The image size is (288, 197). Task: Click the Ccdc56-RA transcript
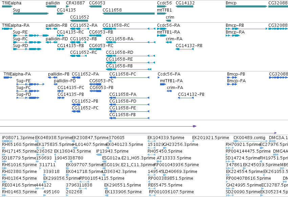[x=162, y=29]
